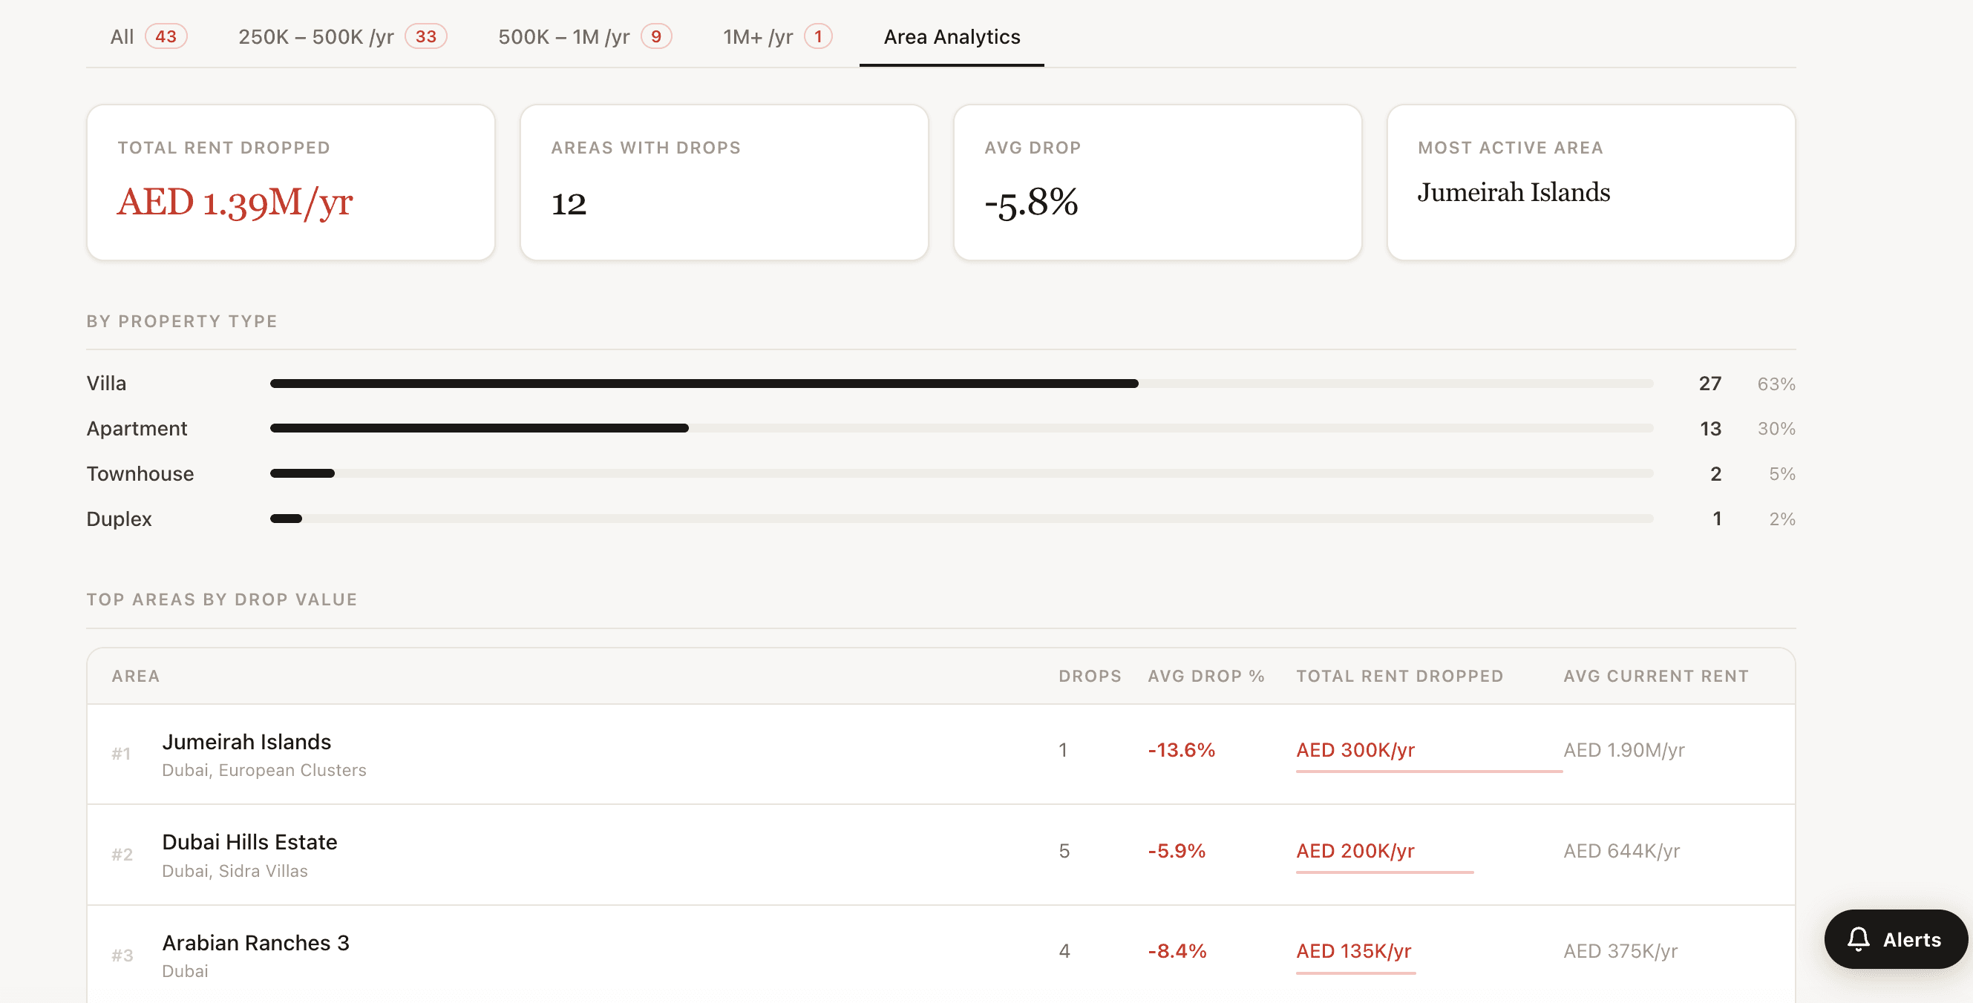The height and width of the screenshot is (1003, 1973).
Task: Click the Areas With Drops card
Action: coord(724,182)
